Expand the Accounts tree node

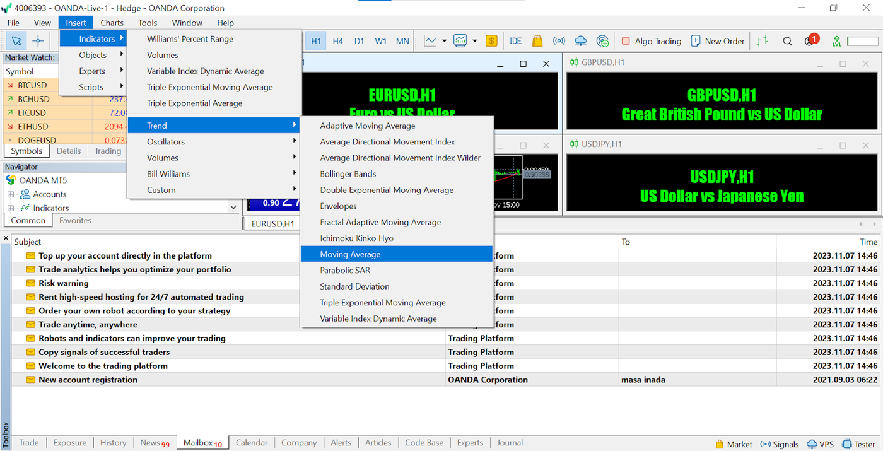pyautogui.click(x=11, y=194)
